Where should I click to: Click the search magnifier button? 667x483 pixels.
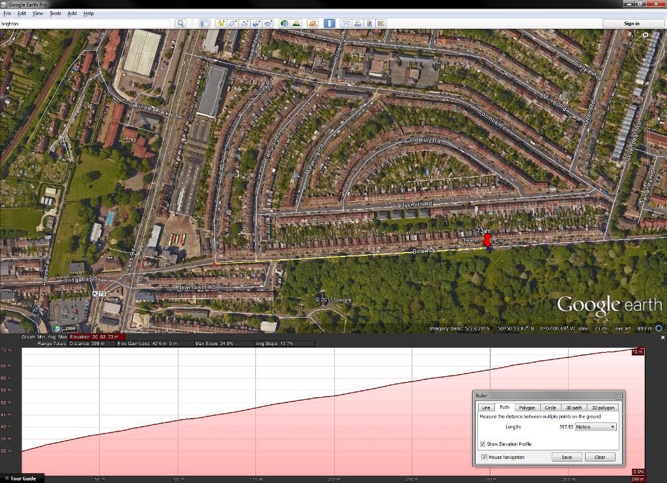point(180,23)
